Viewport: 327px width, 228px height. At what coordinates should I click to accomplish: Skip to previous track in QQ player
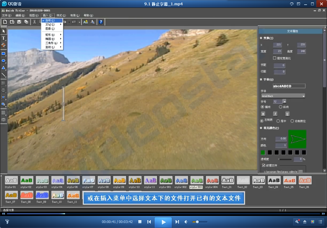tap(149, 222)
